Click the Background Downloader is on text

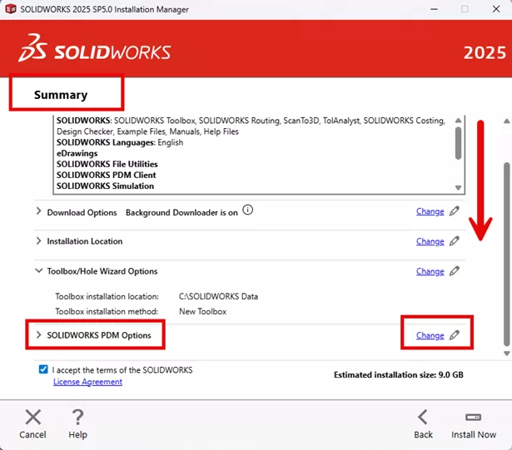click(x=181, y=212)
